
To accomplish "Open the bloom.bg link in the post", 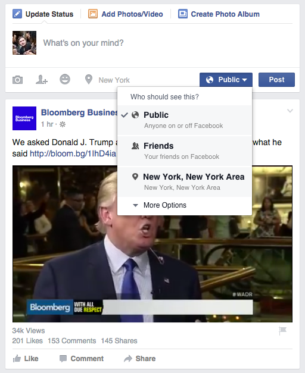I will pos(73,153).
